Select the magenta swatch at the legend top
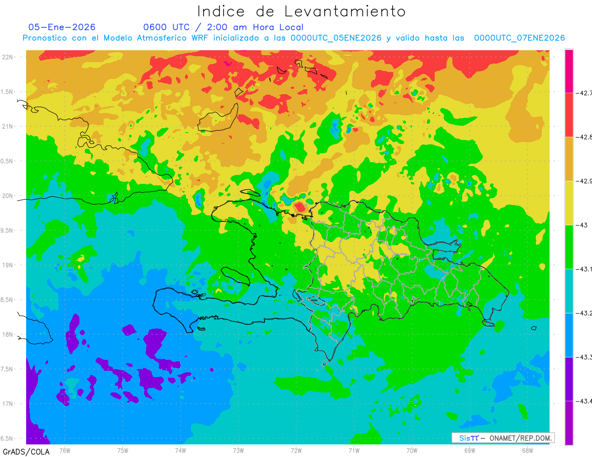 click(569, 70)
